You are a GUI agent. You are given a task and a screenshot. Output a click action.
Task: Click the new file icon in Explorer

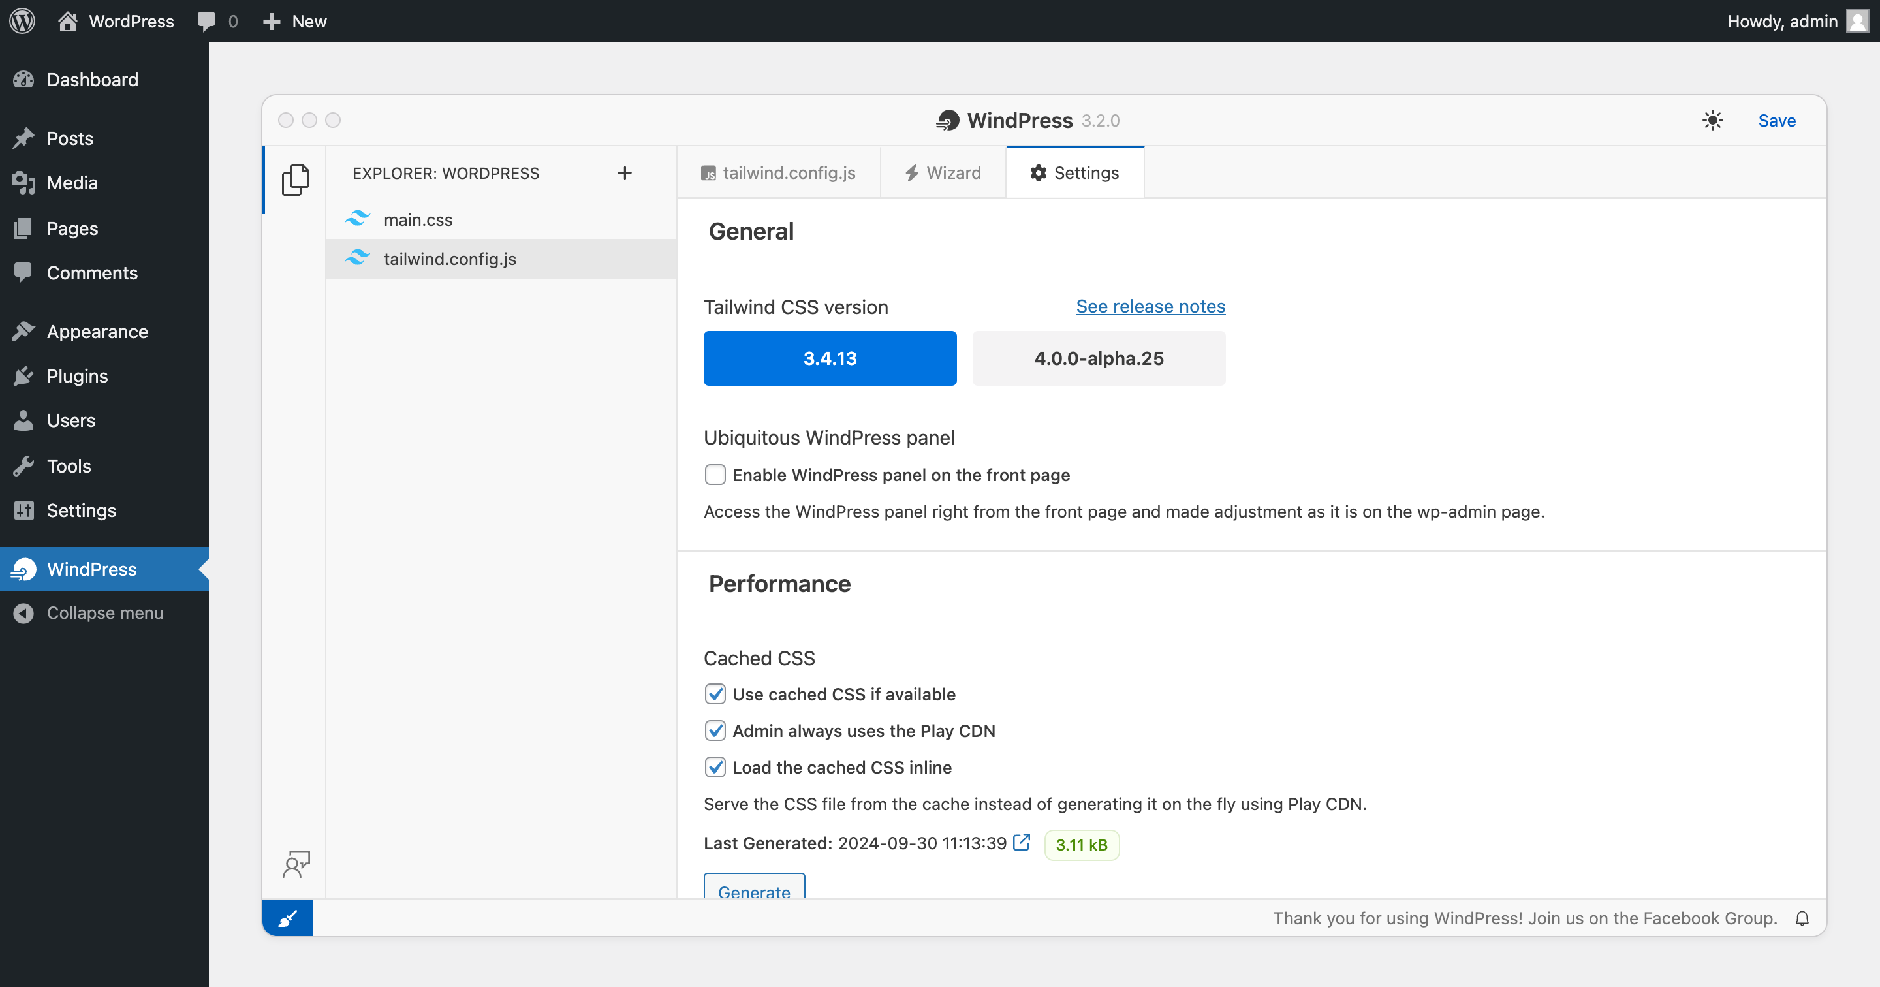[624, 173]
